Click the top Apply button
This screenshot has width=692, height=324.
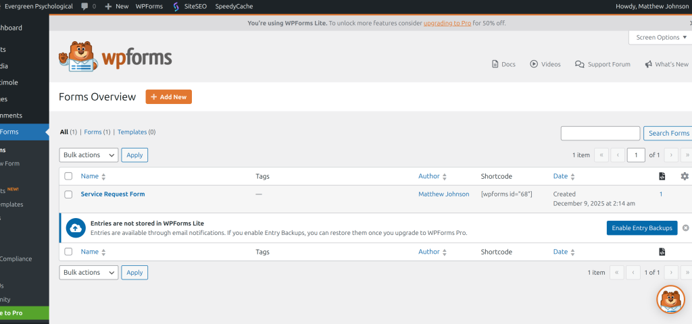(134, 155)
